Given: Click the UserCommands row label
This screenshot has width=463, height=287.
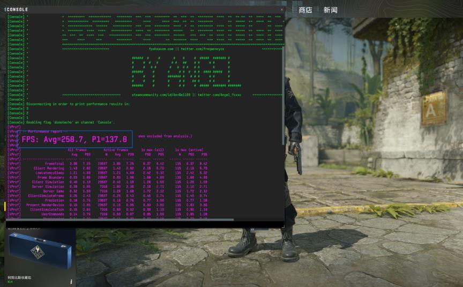Looking at the screenshot, I should tap(53, 214).
